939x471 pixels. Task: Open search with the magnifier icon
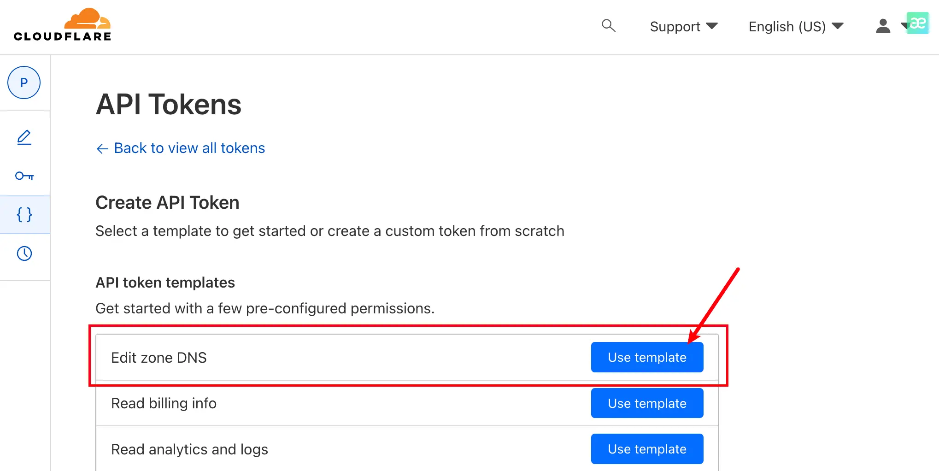[609, 25]
